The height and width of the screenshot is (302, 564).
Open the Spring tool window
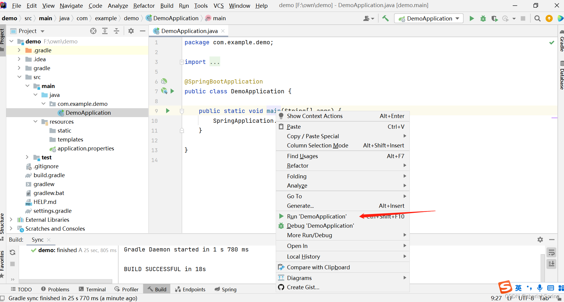point(226,289)
